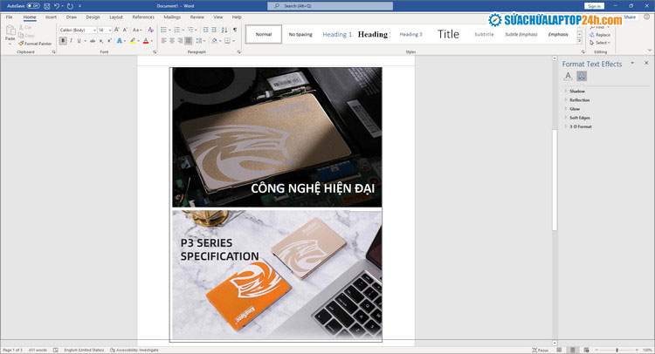
Task: Click the numbered list icon
Action: coord(177,30)
